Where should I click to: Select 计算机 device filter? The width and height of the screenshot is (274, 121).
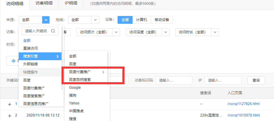click(142, 20)
